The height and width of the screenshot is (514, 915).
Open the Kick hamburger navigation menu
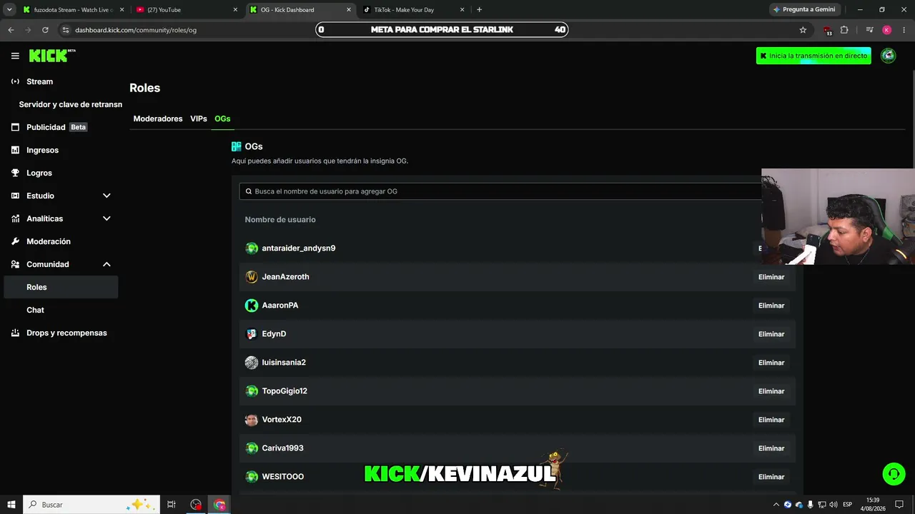coord(15,56)
